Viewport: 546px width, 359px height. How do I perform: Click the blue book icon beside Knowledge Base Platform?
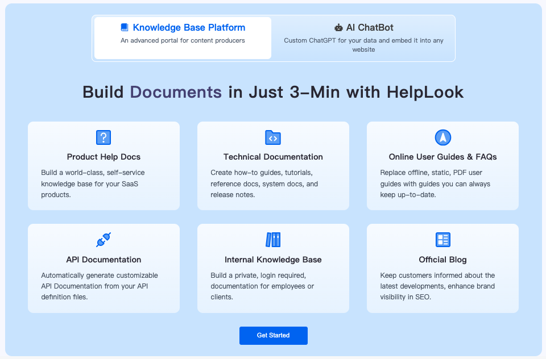click(x=123, y=27)
